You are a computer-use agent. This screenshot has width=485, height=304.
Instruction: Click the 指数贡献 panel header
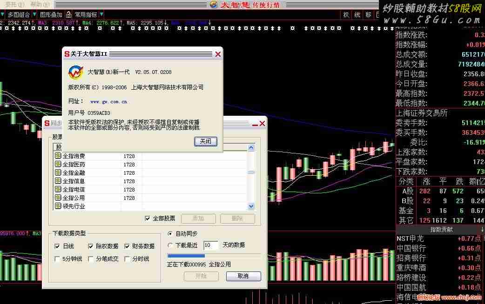[x=441, y=230]
